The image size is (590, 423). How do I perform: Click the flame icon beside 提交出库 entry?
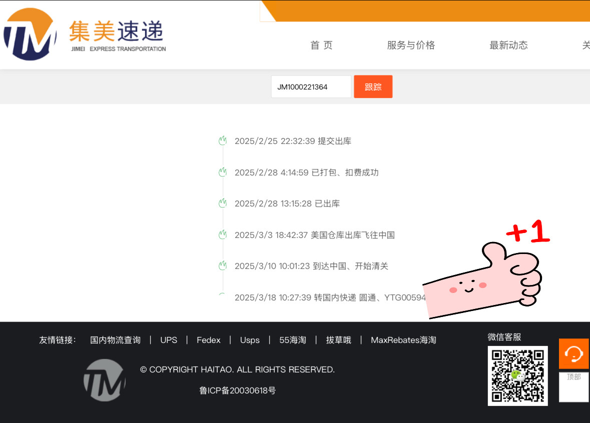(x=223, y=141)
